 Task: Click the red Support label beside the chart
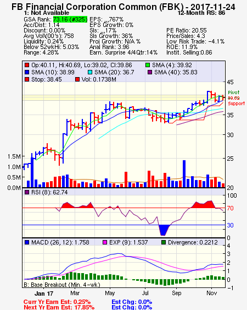point(237,104)
